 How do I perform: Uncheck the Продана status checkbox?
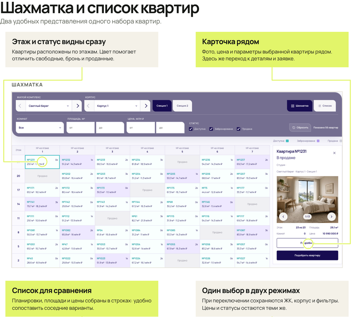click(239, 129)
